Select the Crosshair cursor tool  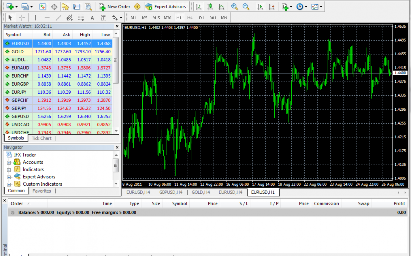point(22,18)
